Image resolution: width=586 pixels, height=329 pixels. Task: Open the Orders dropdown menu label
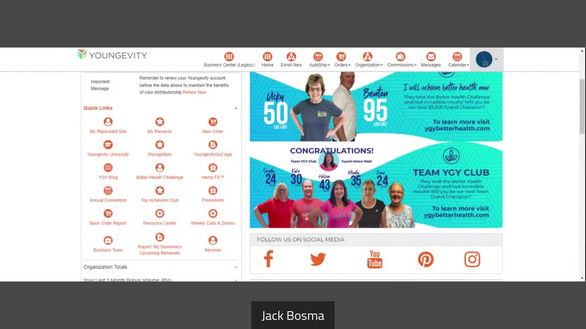342,65
